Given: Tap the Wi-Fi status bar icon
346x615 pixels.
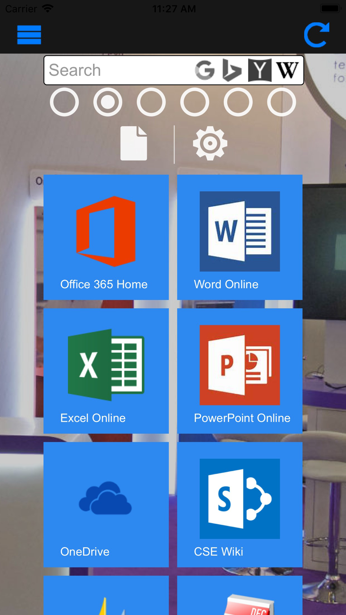Looking at the screenshot, I should [x=48, y=8].
